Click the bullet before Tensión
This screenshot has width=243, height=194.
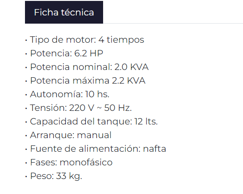click(26, 109)
